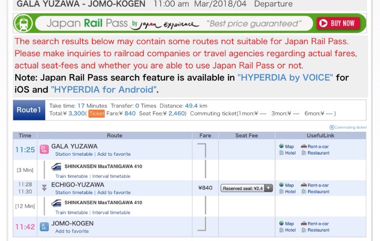Open Station timetable for GALA YUZAWA
This screenshot has width=380, height=241.
[x=74, y=154]
